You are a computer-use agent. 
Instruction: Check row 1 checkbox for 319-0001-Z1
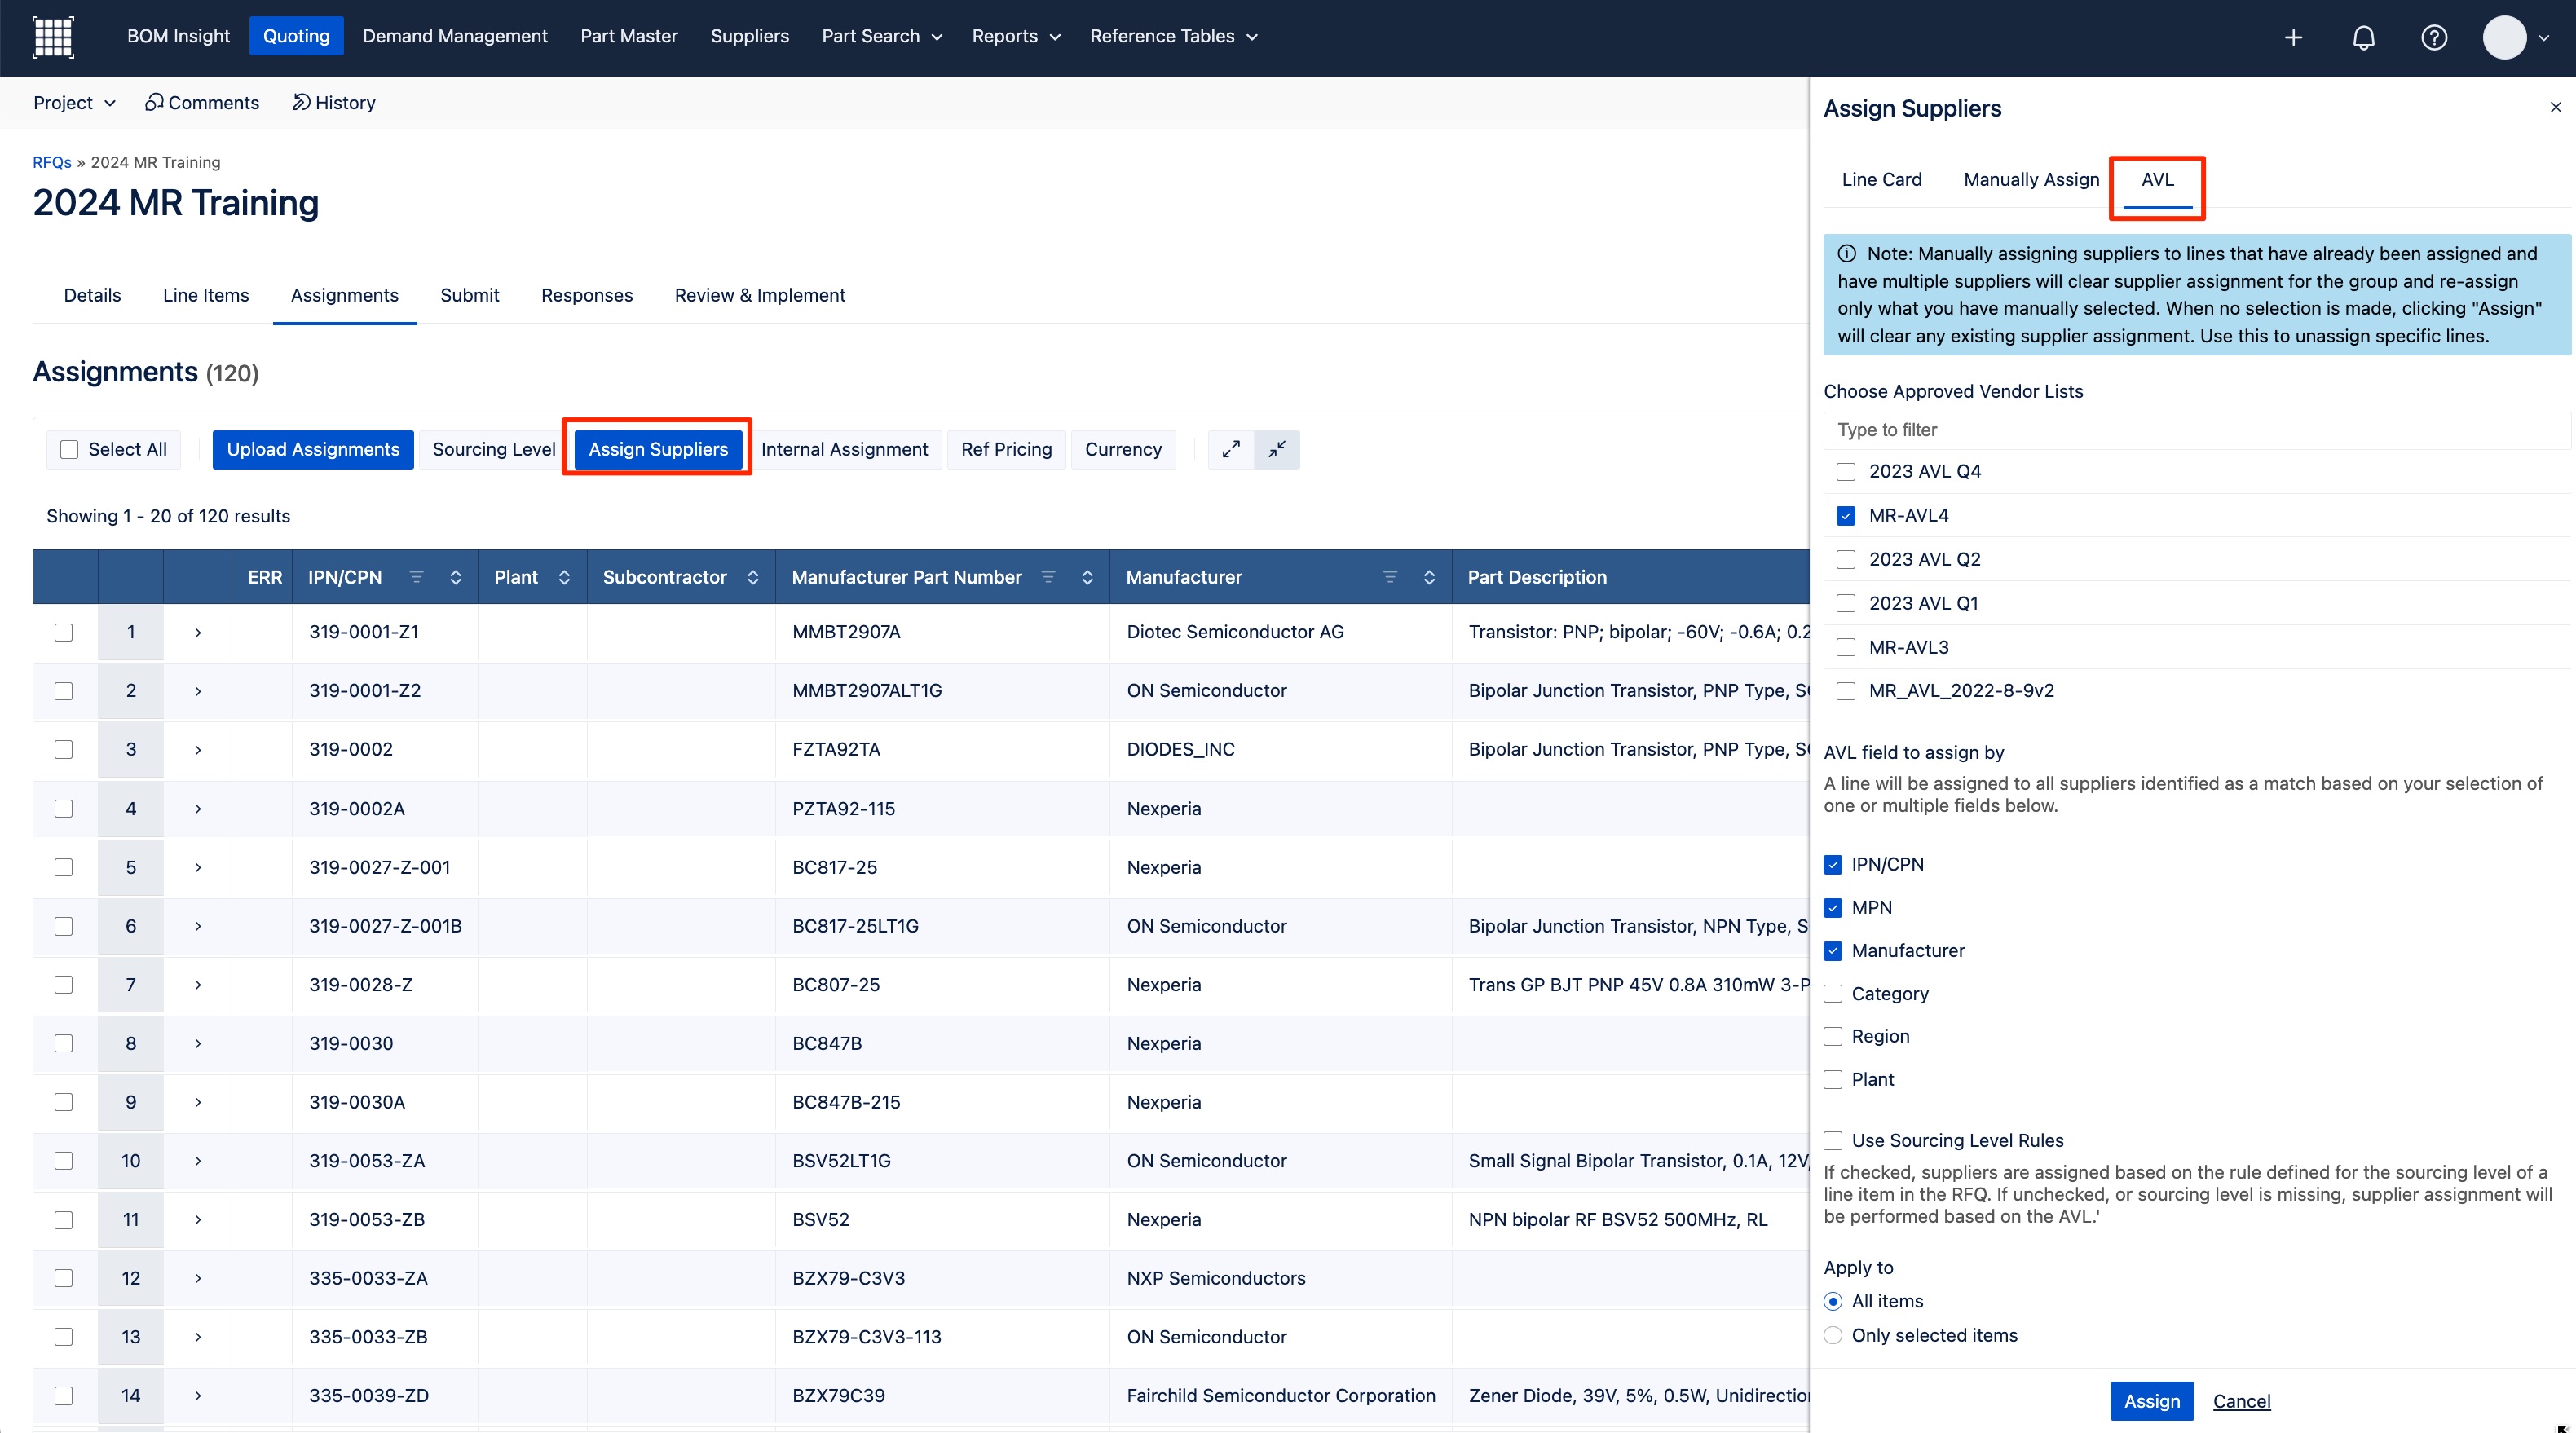pyautogui.click(x=64, y=632)
